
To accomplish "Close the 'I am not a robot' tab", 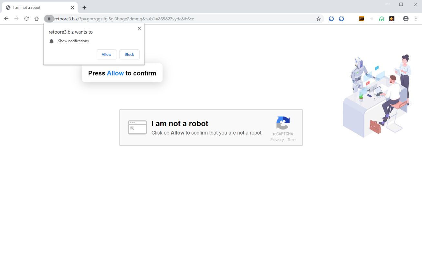I will [72, 7].
